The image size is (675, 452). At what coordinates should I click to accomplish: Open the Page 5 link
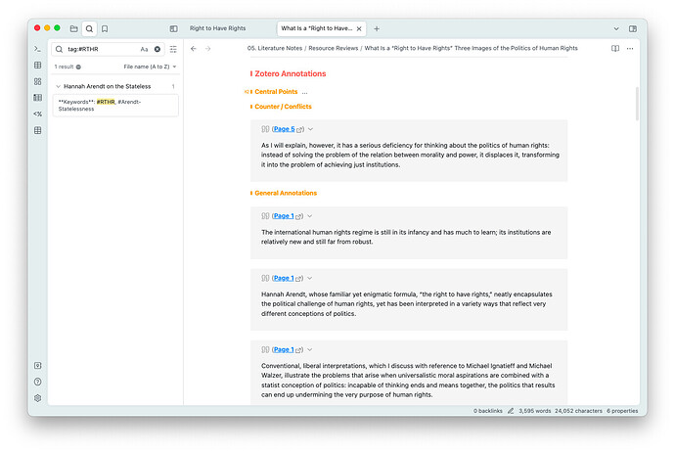284,129
